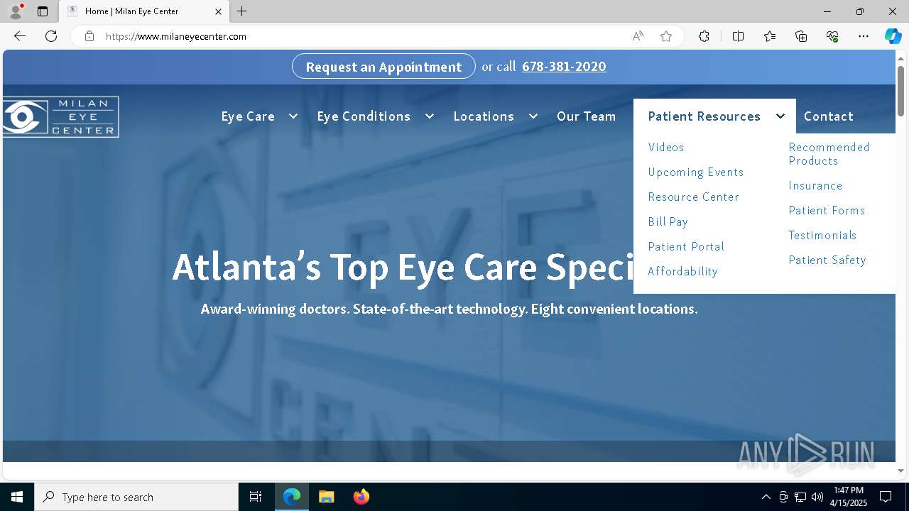This screenshot has height=511, width=909.
Task: Open Patient Portal link
Action: click(x=686, y=246)
